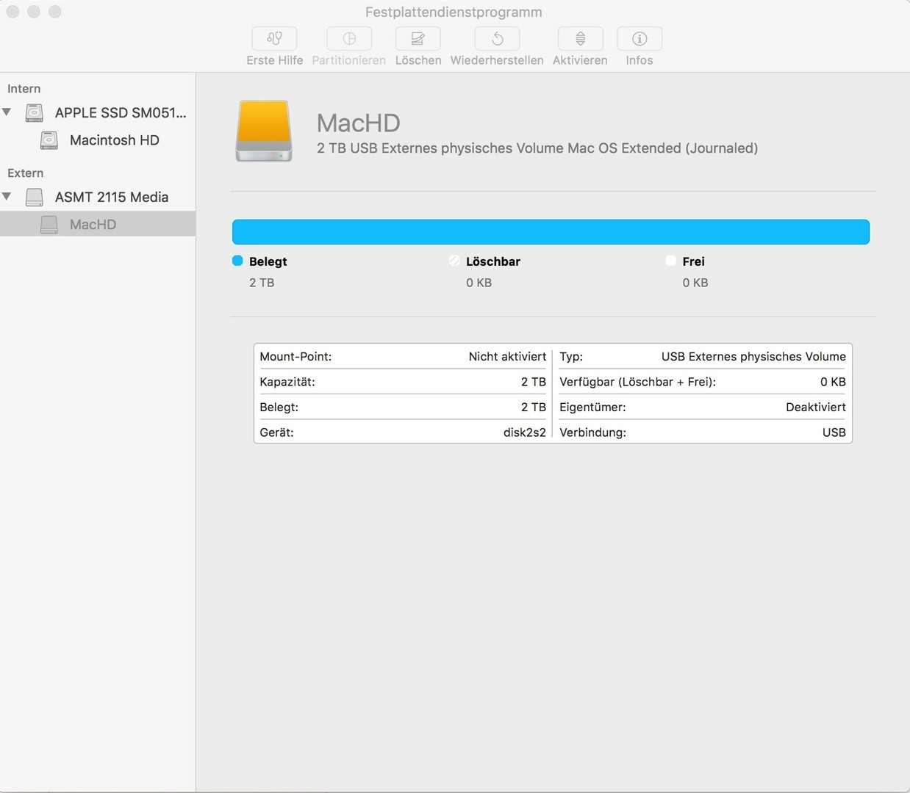Click the disk2s2 device identifier
Image resolution: width=910 pixels, height=793 pixels.
[x=524, y=432]
